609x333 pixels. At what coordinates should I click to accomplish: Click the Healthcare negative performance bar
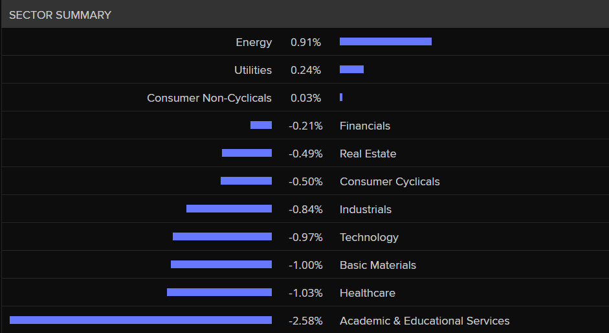click(219, 292)
